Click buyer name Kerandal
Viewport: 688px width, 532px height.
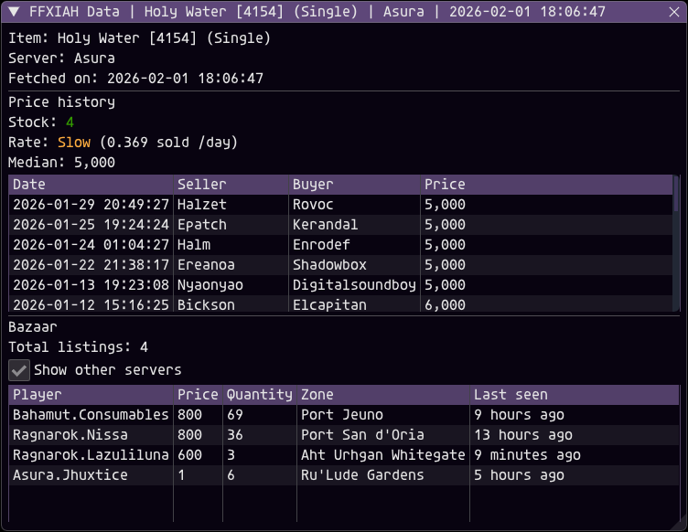pos(325,224)
